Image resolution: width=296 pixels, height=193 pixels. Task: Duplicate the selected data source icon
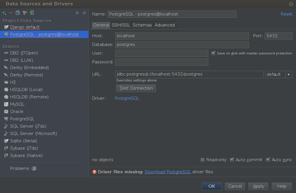coord(17,13)
